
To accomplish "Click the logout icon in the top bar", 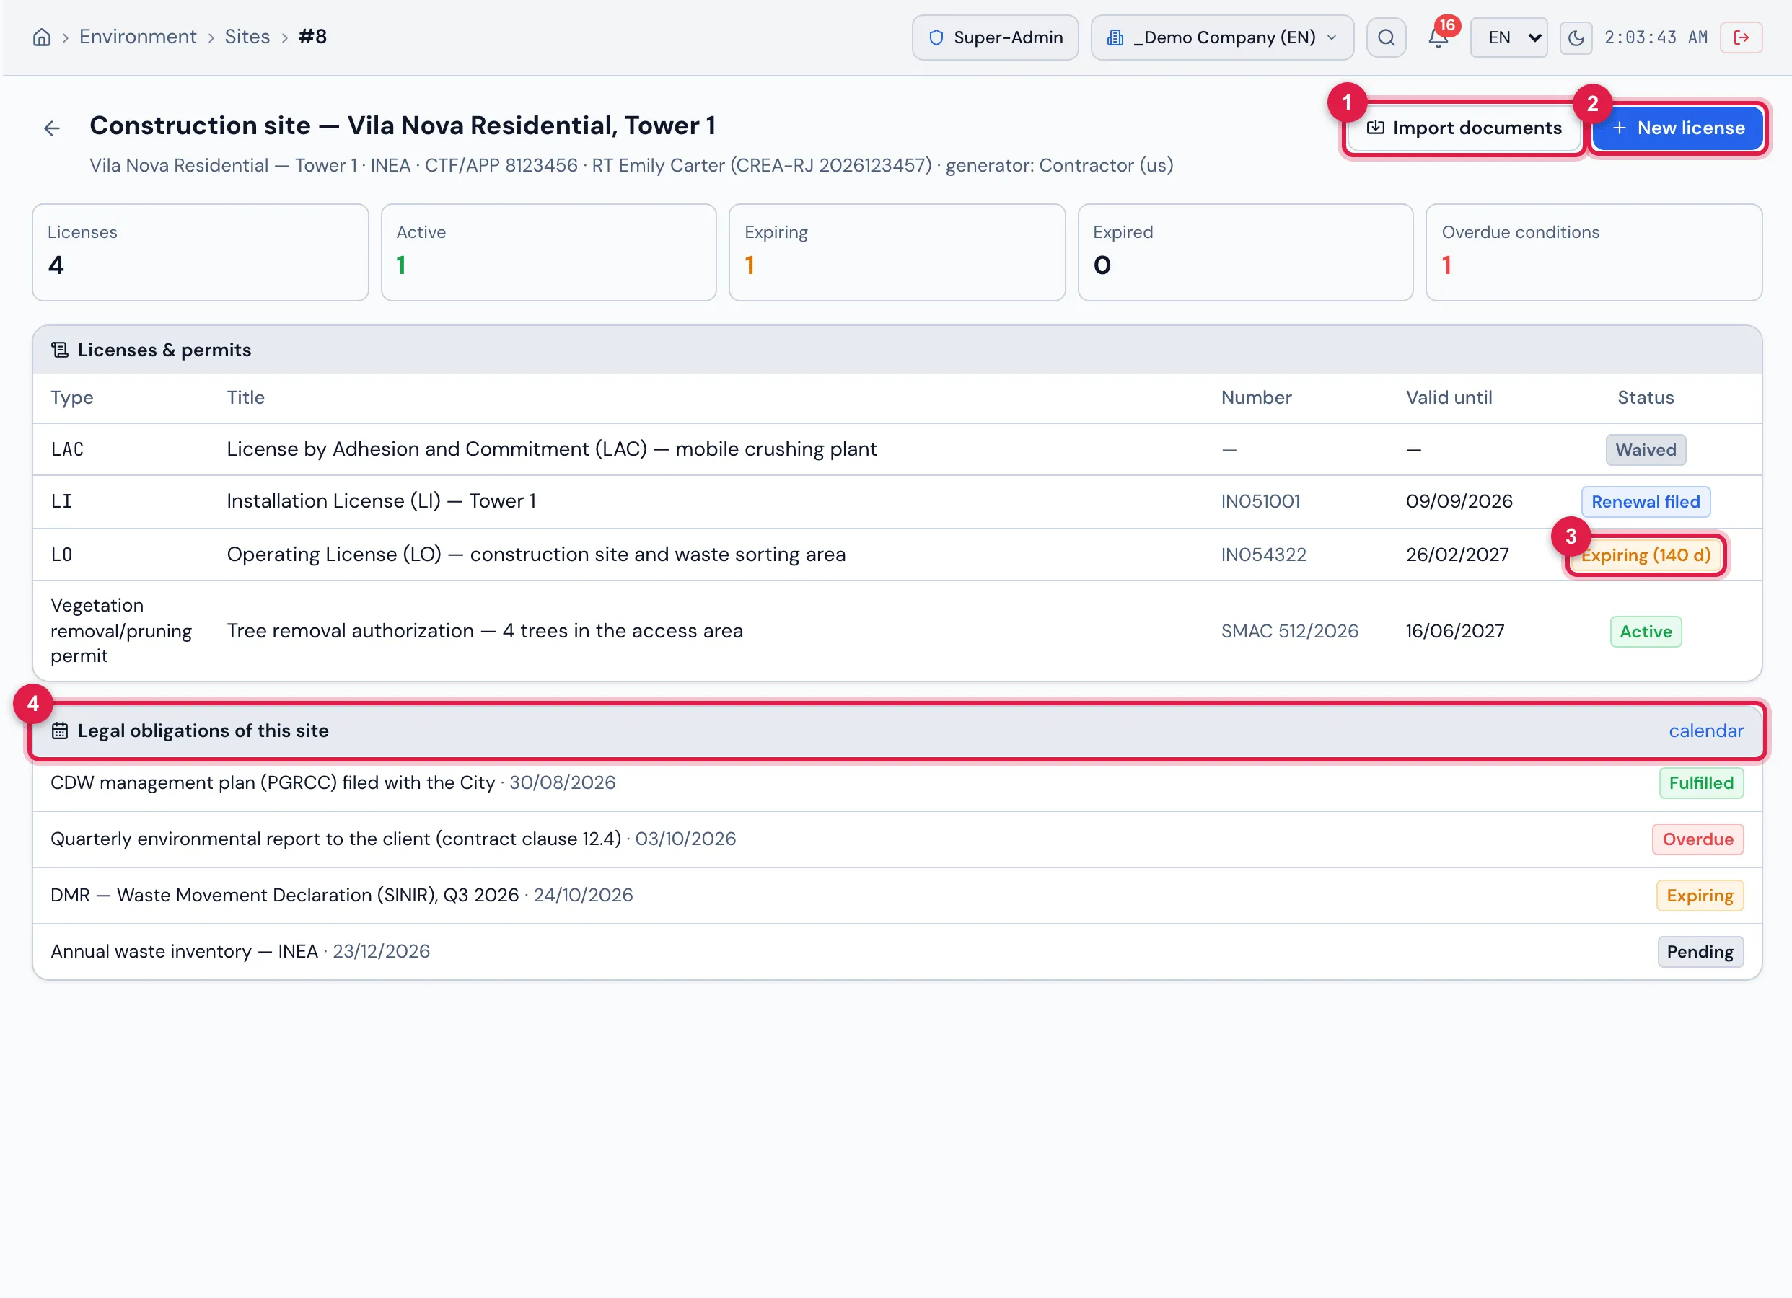I will [x=1741, y=37].
